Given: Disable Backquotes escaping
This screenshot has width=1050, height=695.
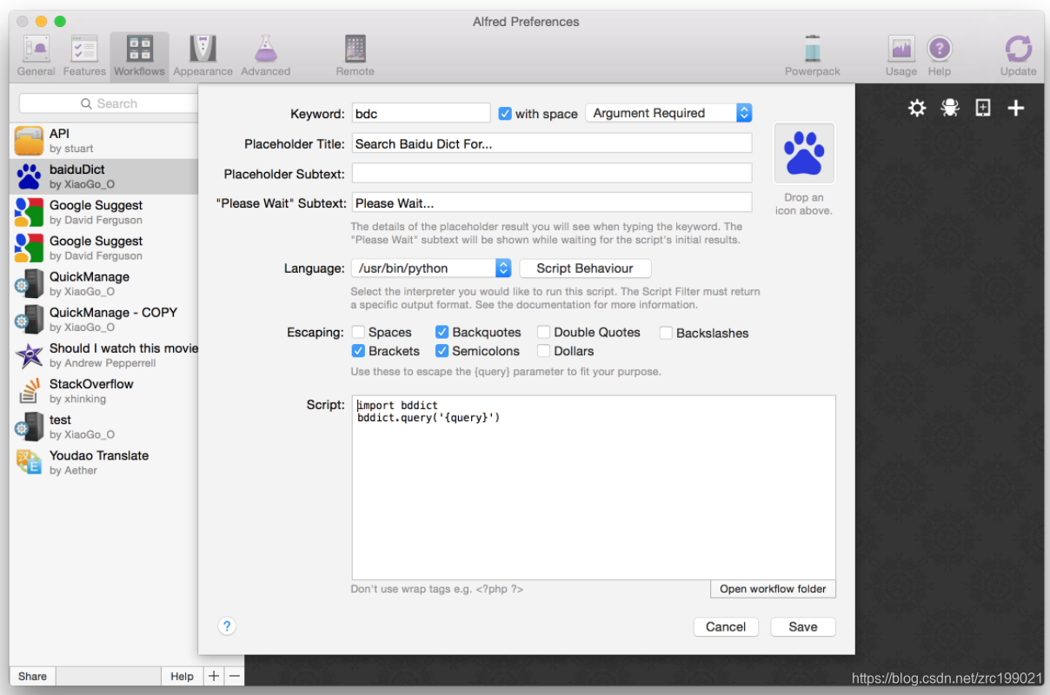Looking at the screenshot, I should coord(442,332).
